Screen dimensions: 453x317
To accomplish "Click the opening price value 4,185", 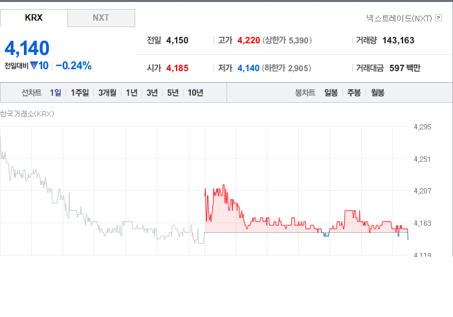I will pos(177,68).
